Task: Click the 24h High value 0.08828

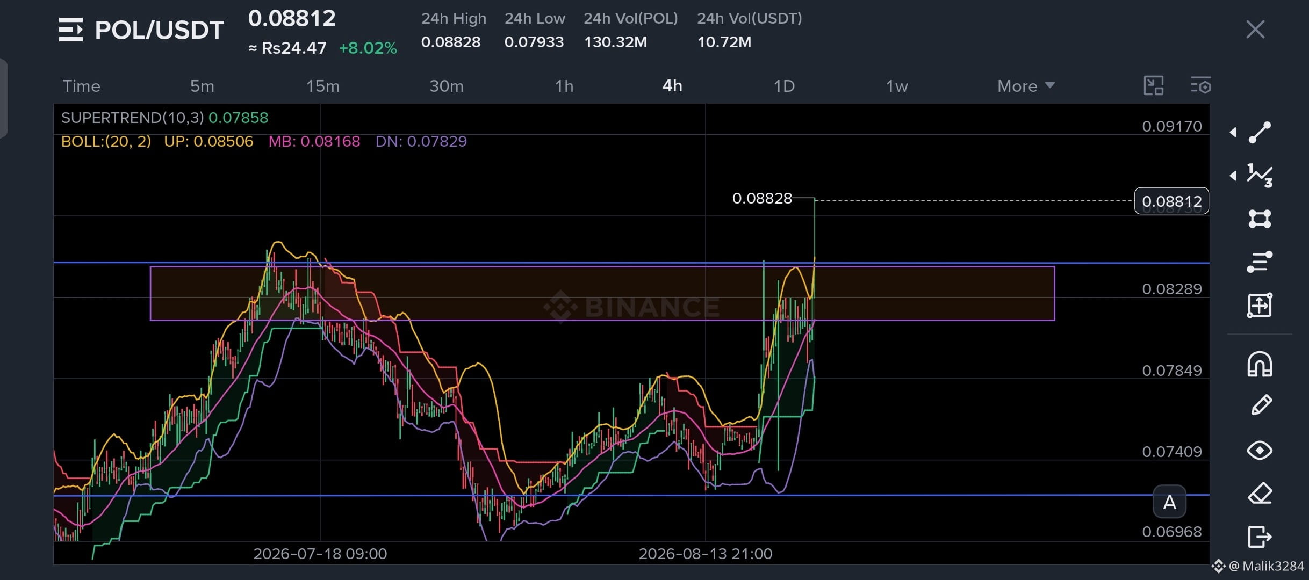Action: pyautogui.click(x=451, y=42)
